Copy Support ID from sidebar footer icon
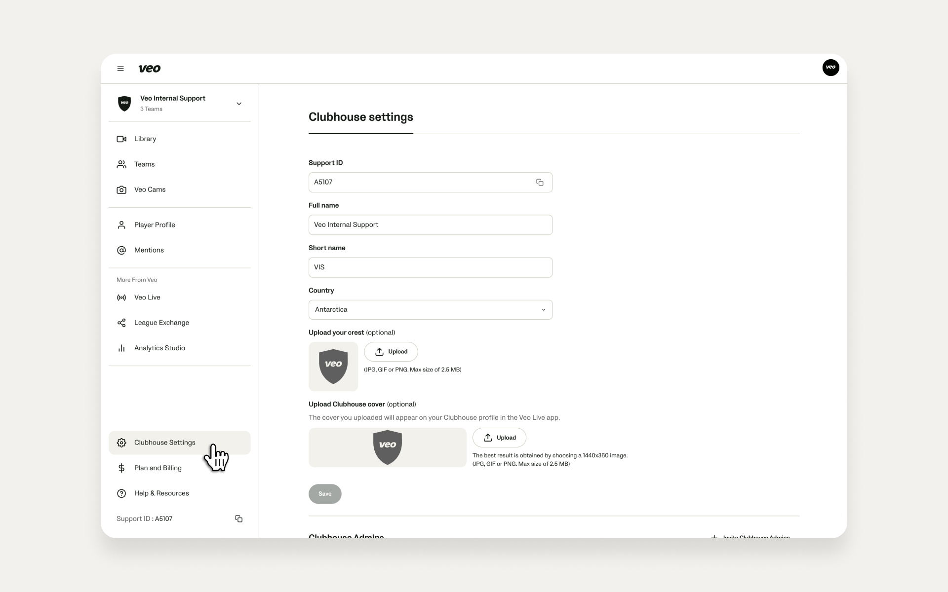This screenshot has width=948, height=592. point(239,518)
